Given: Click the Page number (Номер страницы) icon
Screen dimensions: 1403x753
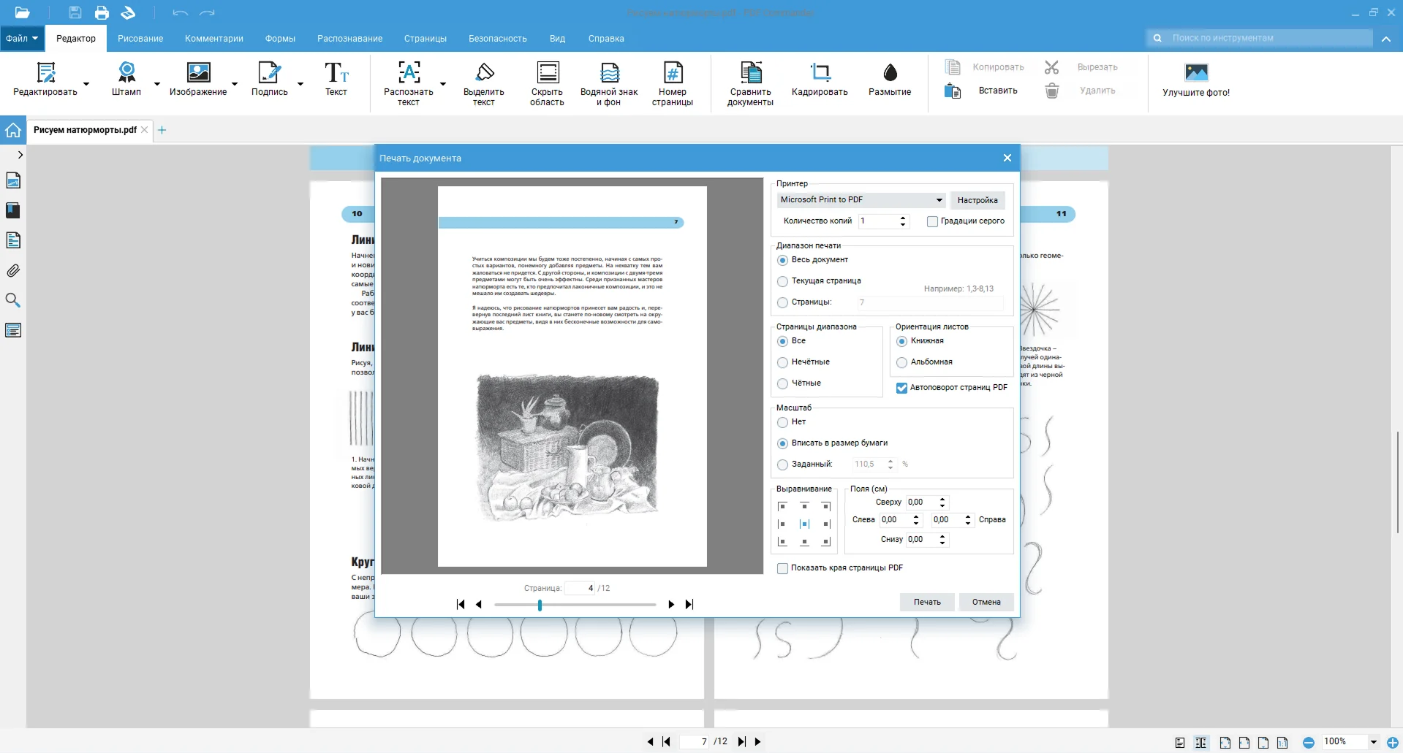Looking at the screenshot, I should pyautogui.click(x=672, y=72).
